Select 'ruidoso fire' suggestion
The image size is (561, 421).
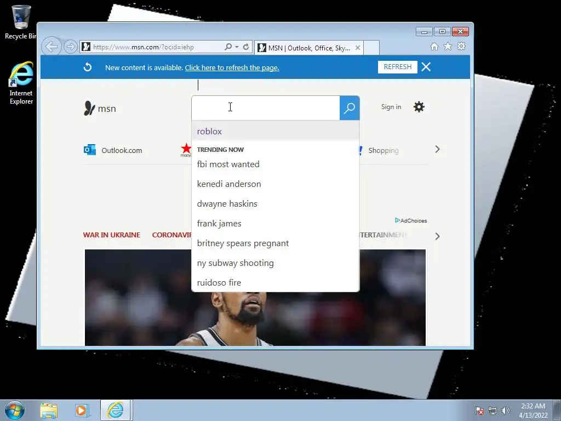point(275,282)
